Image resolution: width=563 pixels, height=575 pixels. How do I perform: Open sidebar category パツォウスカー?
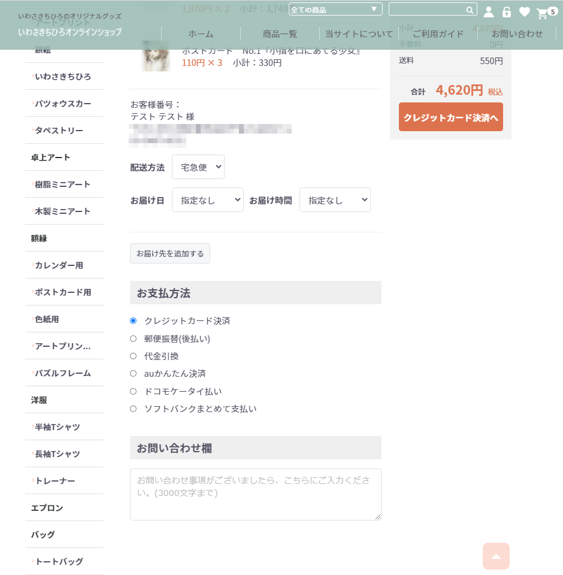click(64, 104)
